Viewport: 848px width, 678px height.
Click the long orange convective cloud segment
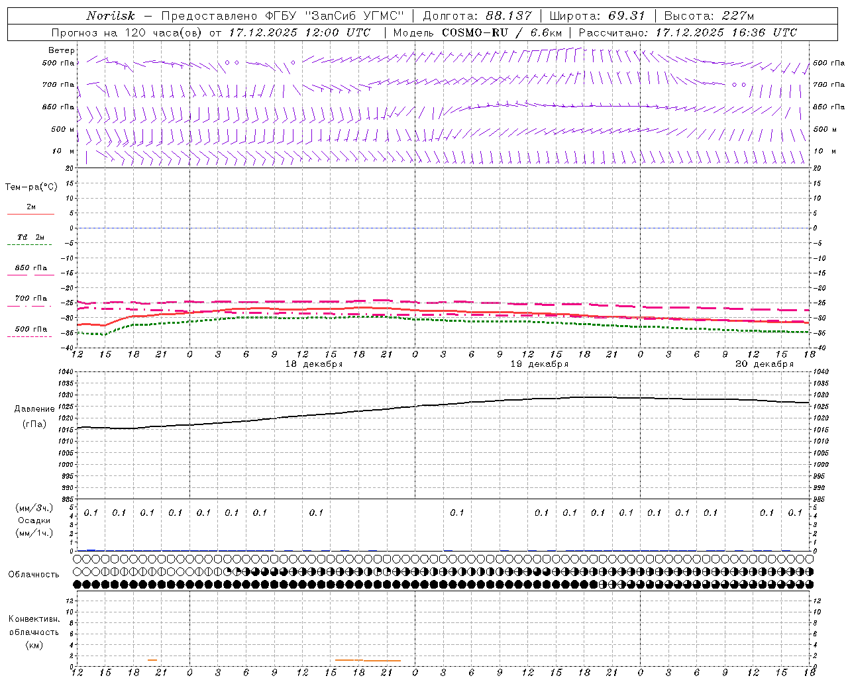click(368, 660)
